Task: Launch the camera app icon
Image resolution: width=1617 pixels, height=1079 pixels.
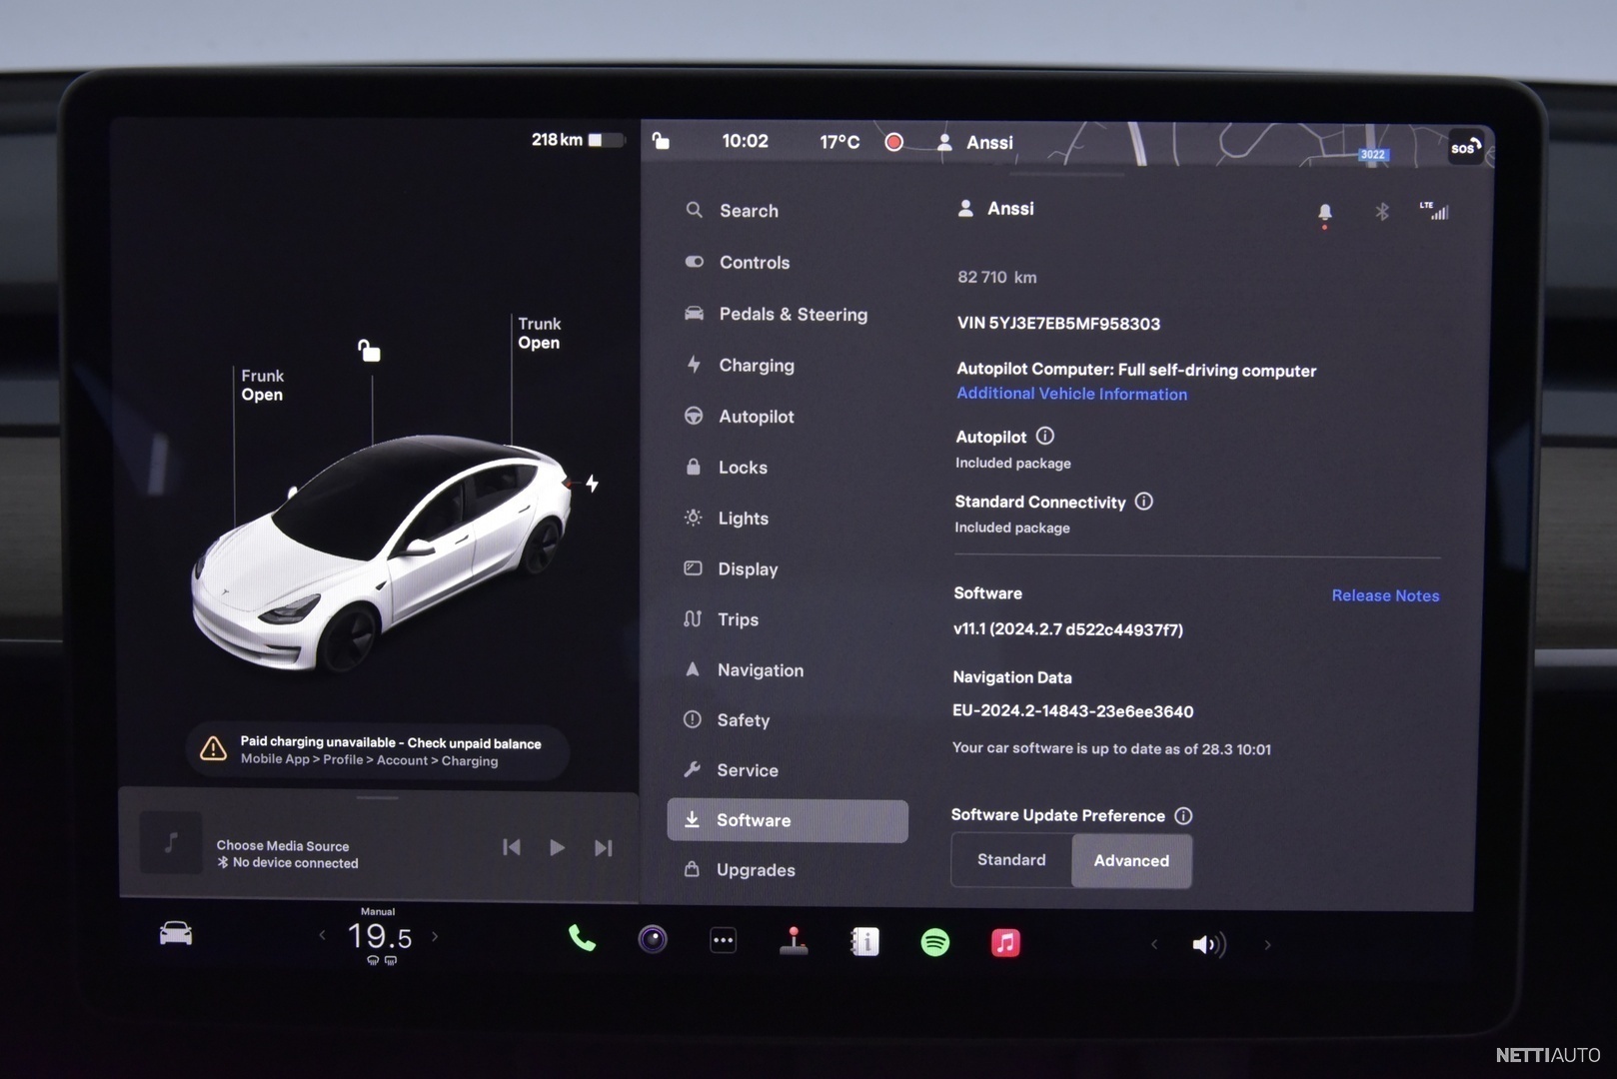Action: tap(653, 940)
